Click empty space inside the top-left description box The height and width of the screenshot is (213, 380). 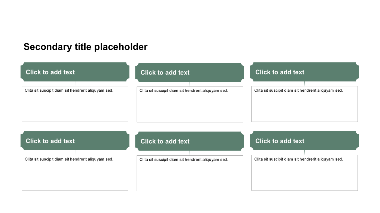75,108
